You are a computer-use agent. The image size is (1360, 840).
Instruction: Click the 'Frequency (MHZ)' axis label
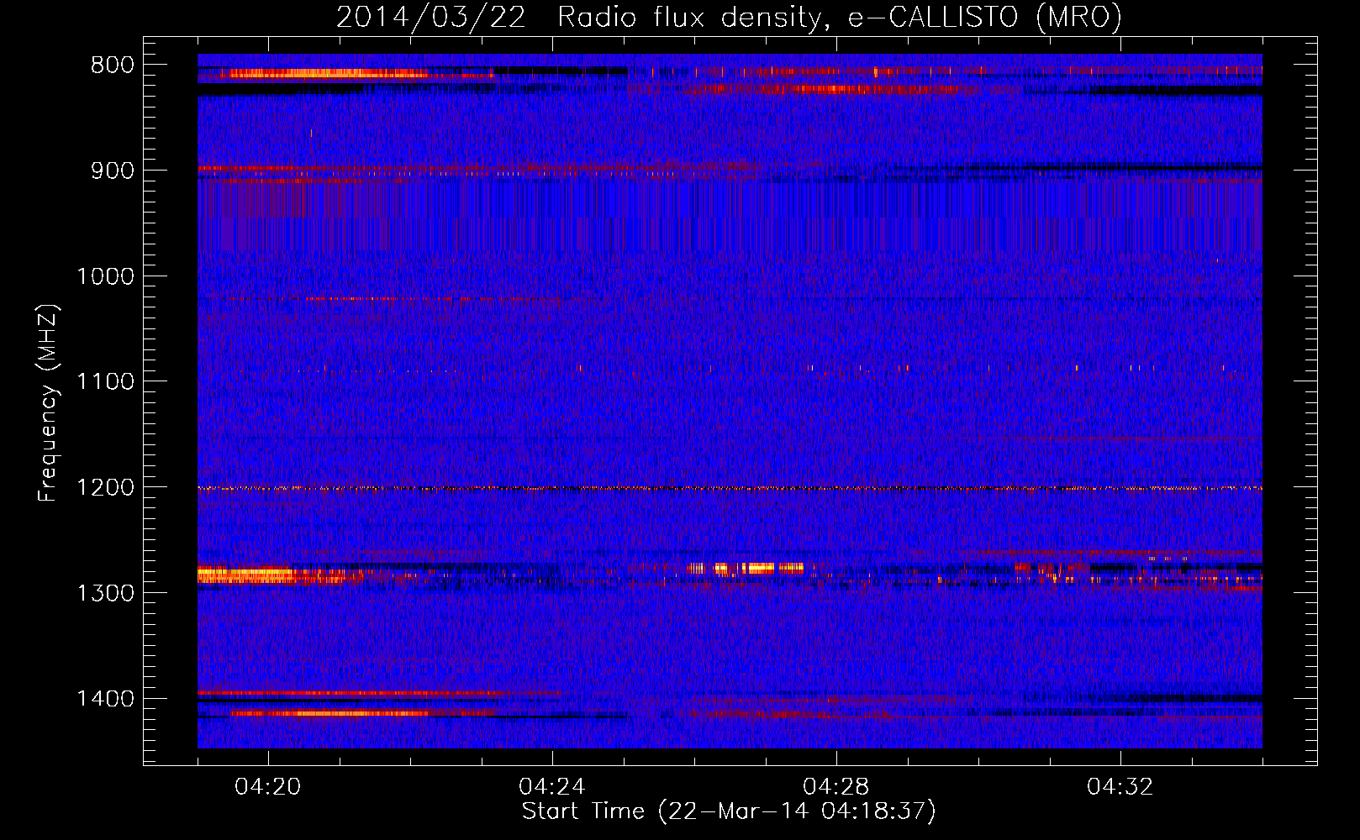[48, 403]
